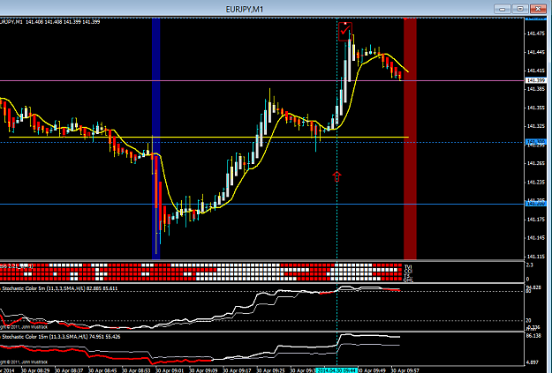Image resolution: width=552 pixels, height=373 pixels.
Task: Click the 30 Apr 09:09 time axis label
Action: (203, 370)
